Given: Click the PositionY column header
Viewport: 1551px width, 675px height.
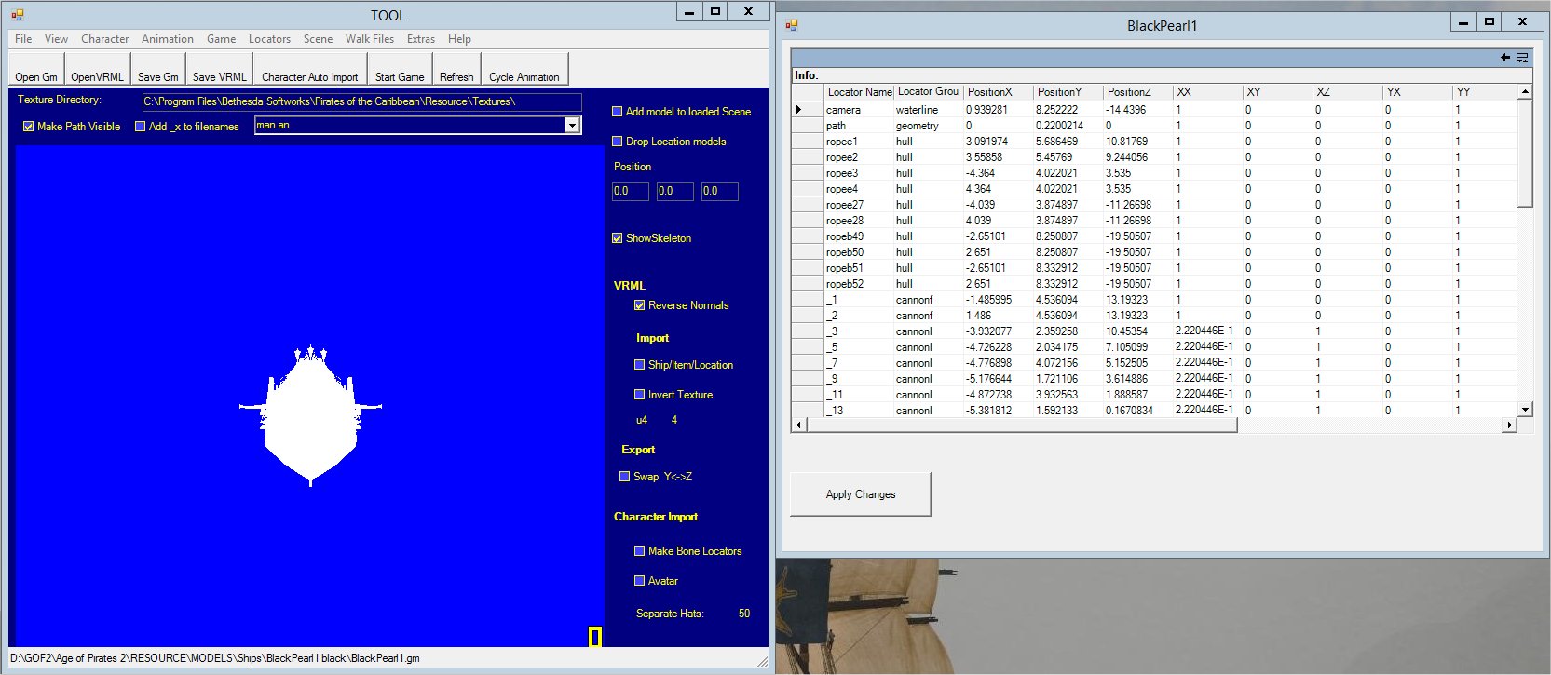Looking at the screenshot, I should (1068, 92).
